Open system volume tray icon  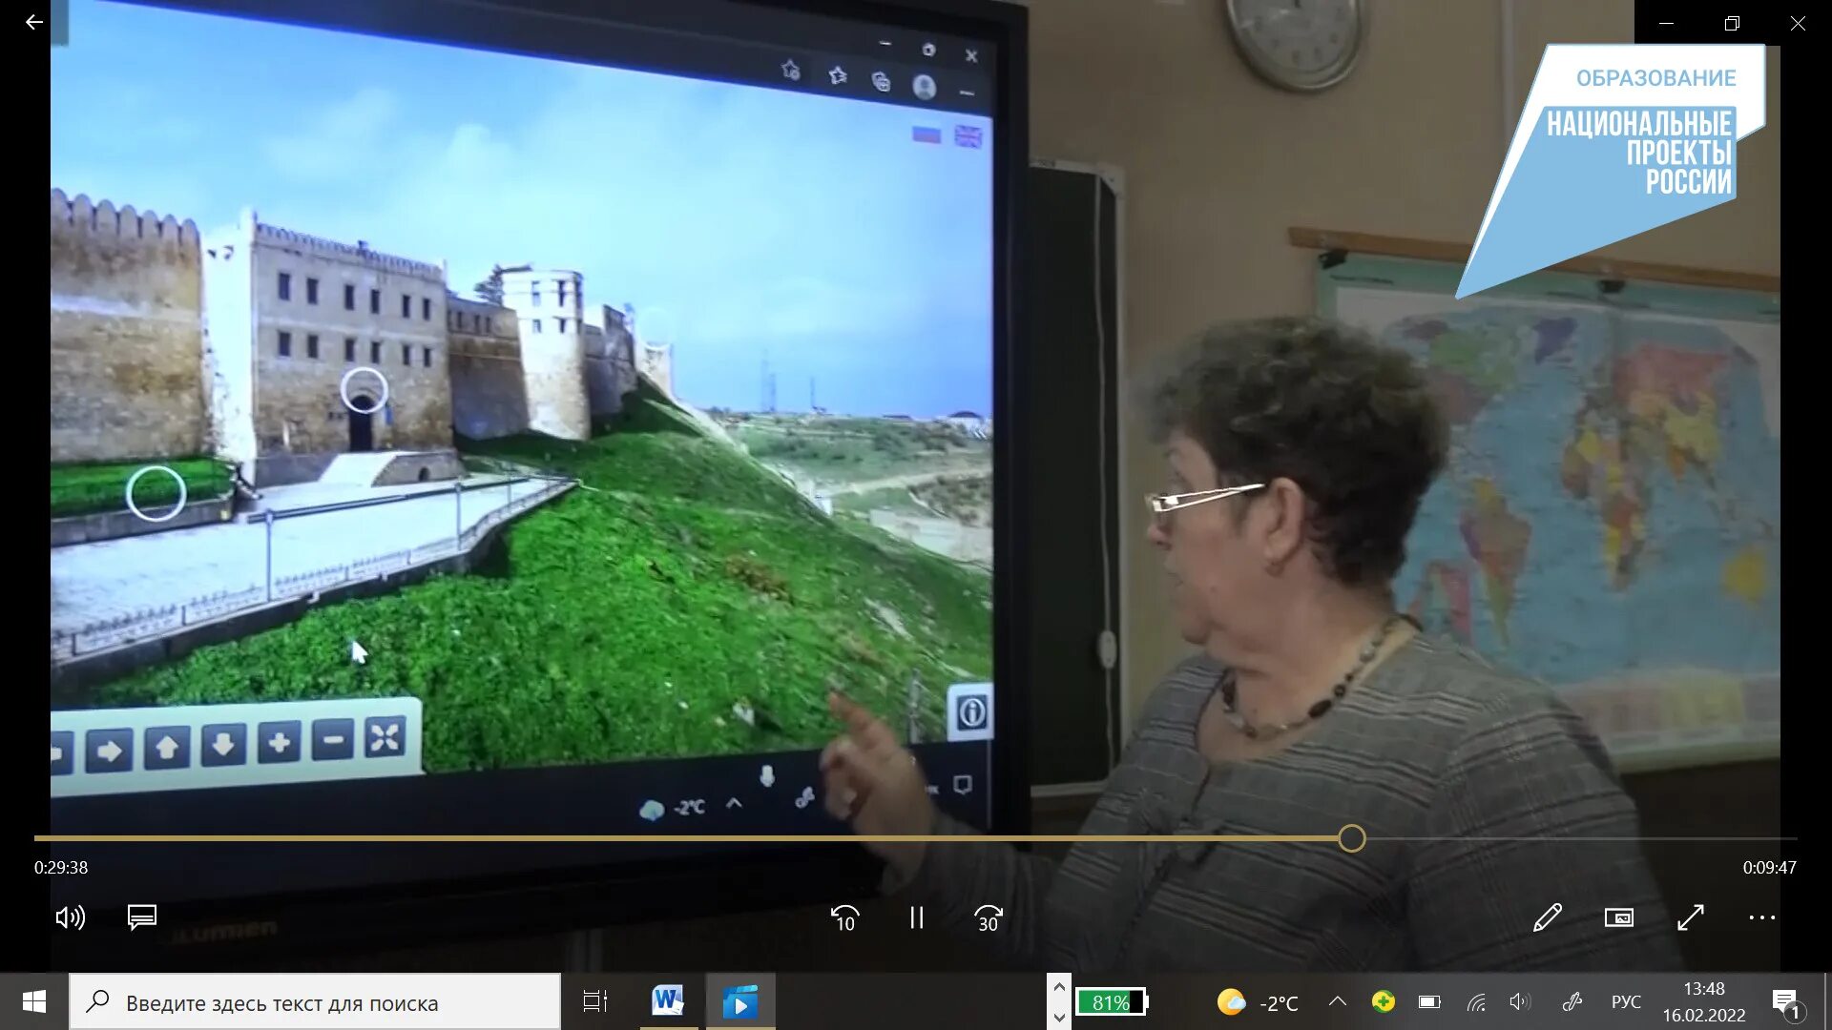[1520, 1001]
